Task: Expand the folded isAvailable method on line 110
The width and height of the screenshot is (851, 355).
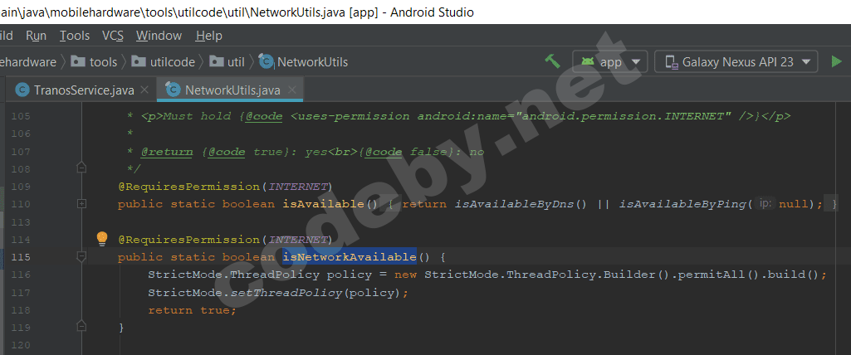Action: coord(81,204)
